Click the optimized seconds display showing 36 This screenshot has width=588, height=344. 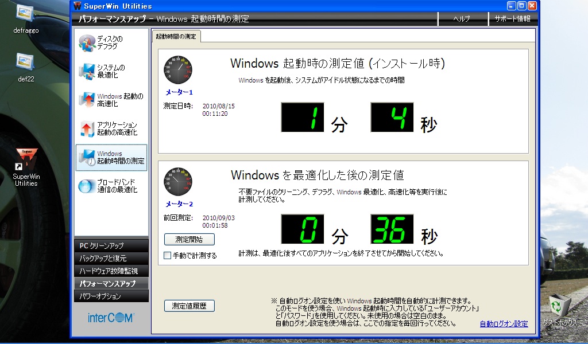pyautogui.click(x=392, y=229)
